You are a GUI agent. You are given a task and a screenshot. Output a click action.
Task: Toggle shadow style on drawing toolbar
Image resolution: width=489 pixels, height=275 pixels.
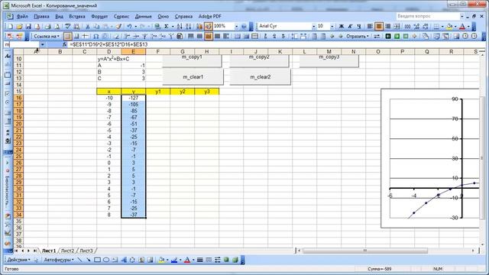226,260
